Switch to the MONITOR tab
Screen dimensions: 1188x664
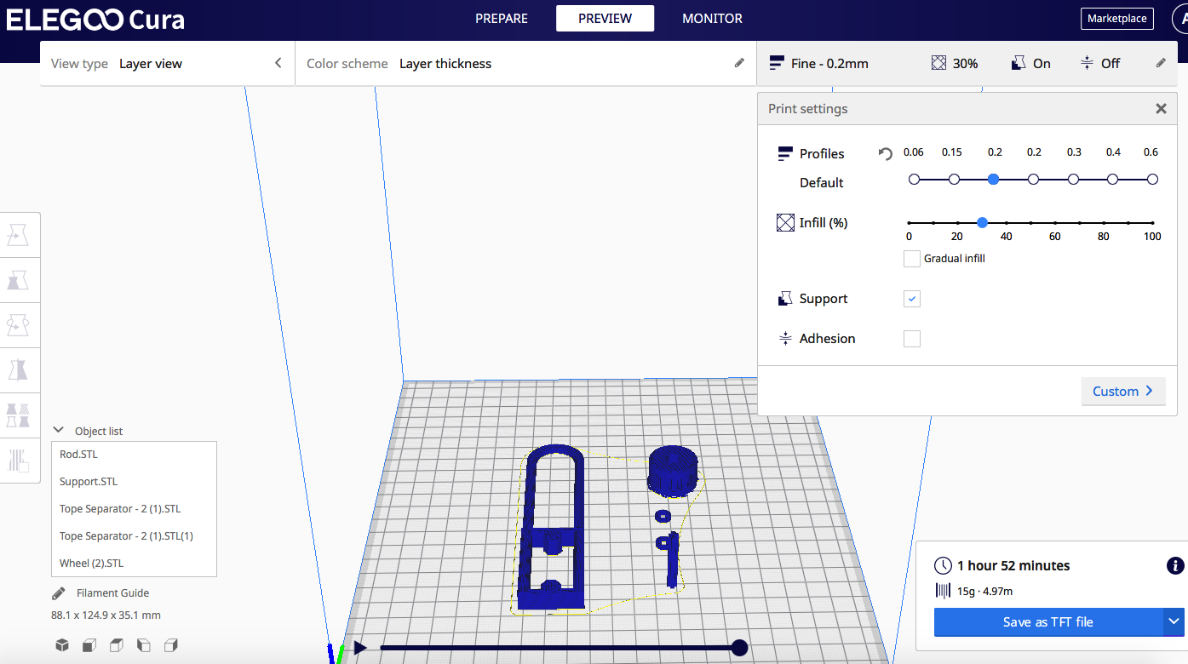coord(712,19)
